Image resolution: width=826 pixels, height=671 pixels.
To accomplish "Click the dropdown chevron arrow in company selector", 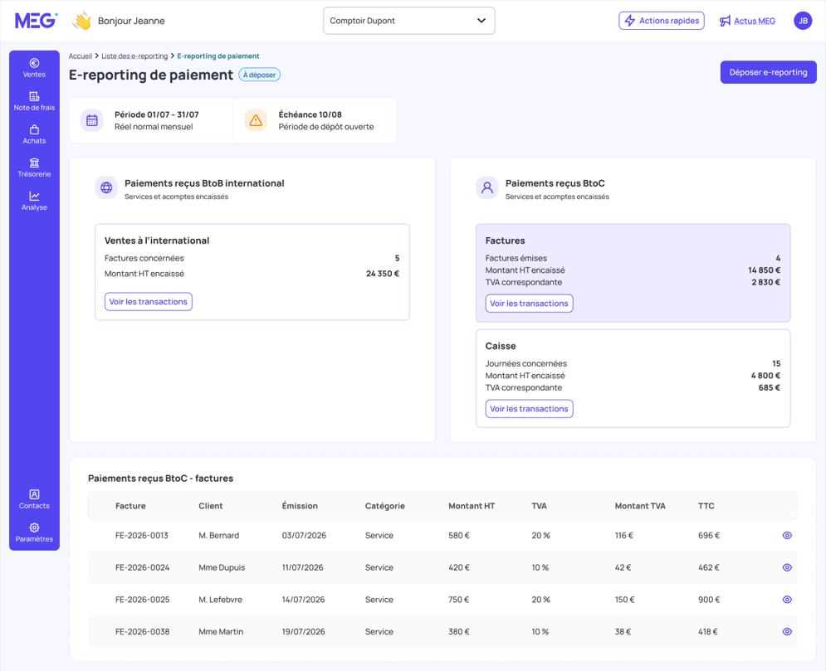I will (x=481, y=21).
